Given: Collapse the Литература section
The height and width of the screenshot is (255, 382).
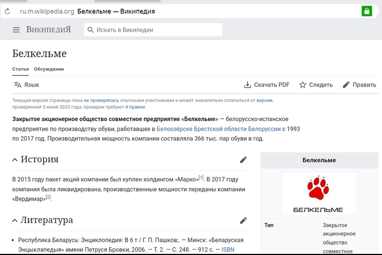Looking at the screenshot, I should 15,221.
